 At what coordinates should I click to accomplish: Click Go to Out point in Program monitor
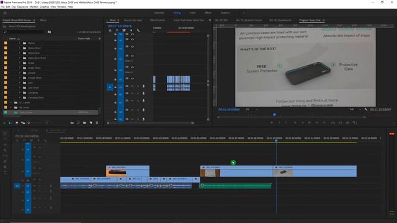324,123
